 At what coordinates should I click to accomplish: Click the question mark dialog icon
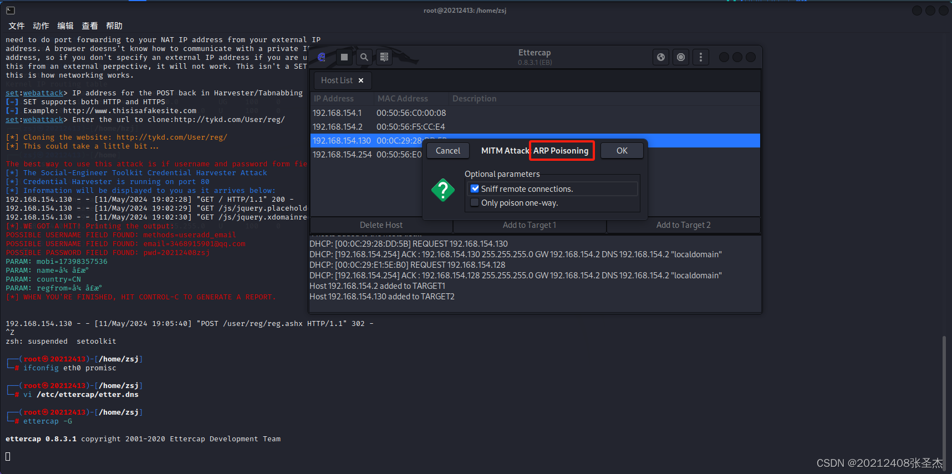coord(443,190)
